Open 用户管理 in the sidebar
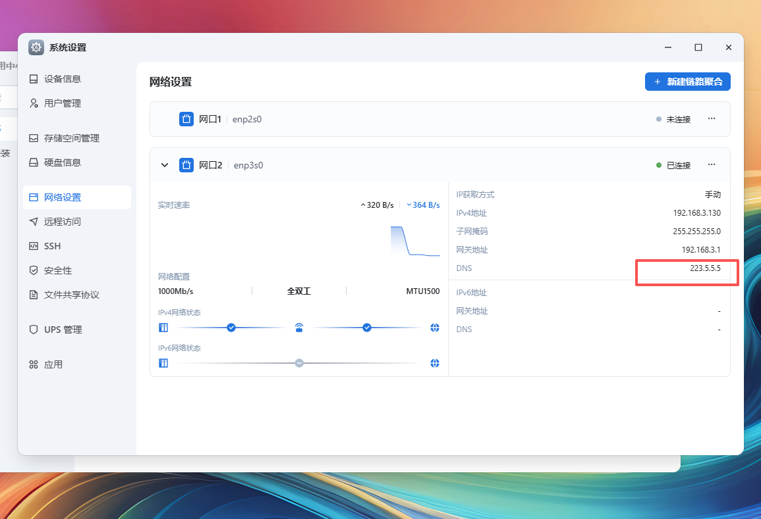 pos(76,103)
